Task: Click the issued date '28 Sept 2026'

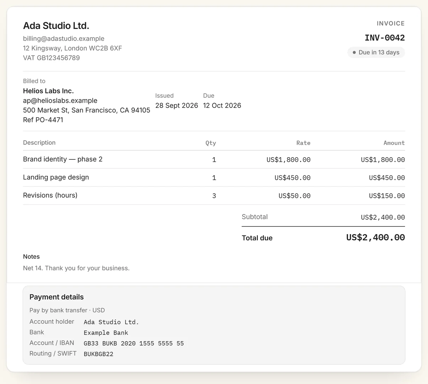Action: pyautogui.click(x=177, y=106)
